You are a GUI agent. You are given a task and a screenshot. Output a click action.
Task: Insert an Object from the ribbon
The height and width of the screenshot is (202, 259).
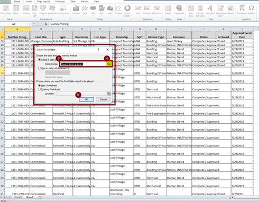230,10
